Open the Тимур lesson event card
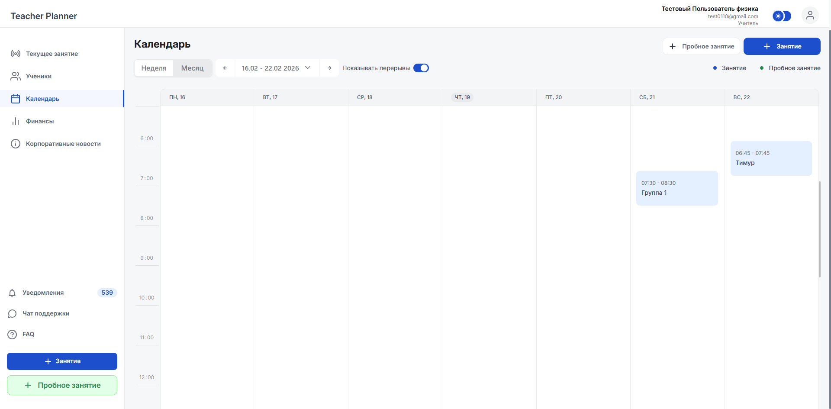 pyautogui.click(x=771, y=158)
